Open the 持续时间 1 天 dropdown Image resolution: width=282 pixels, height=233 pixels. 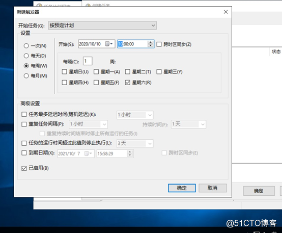[188, 124]
